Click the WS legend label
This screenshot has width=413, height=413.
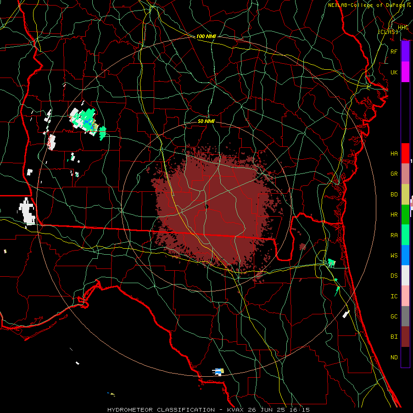(394, 255)
